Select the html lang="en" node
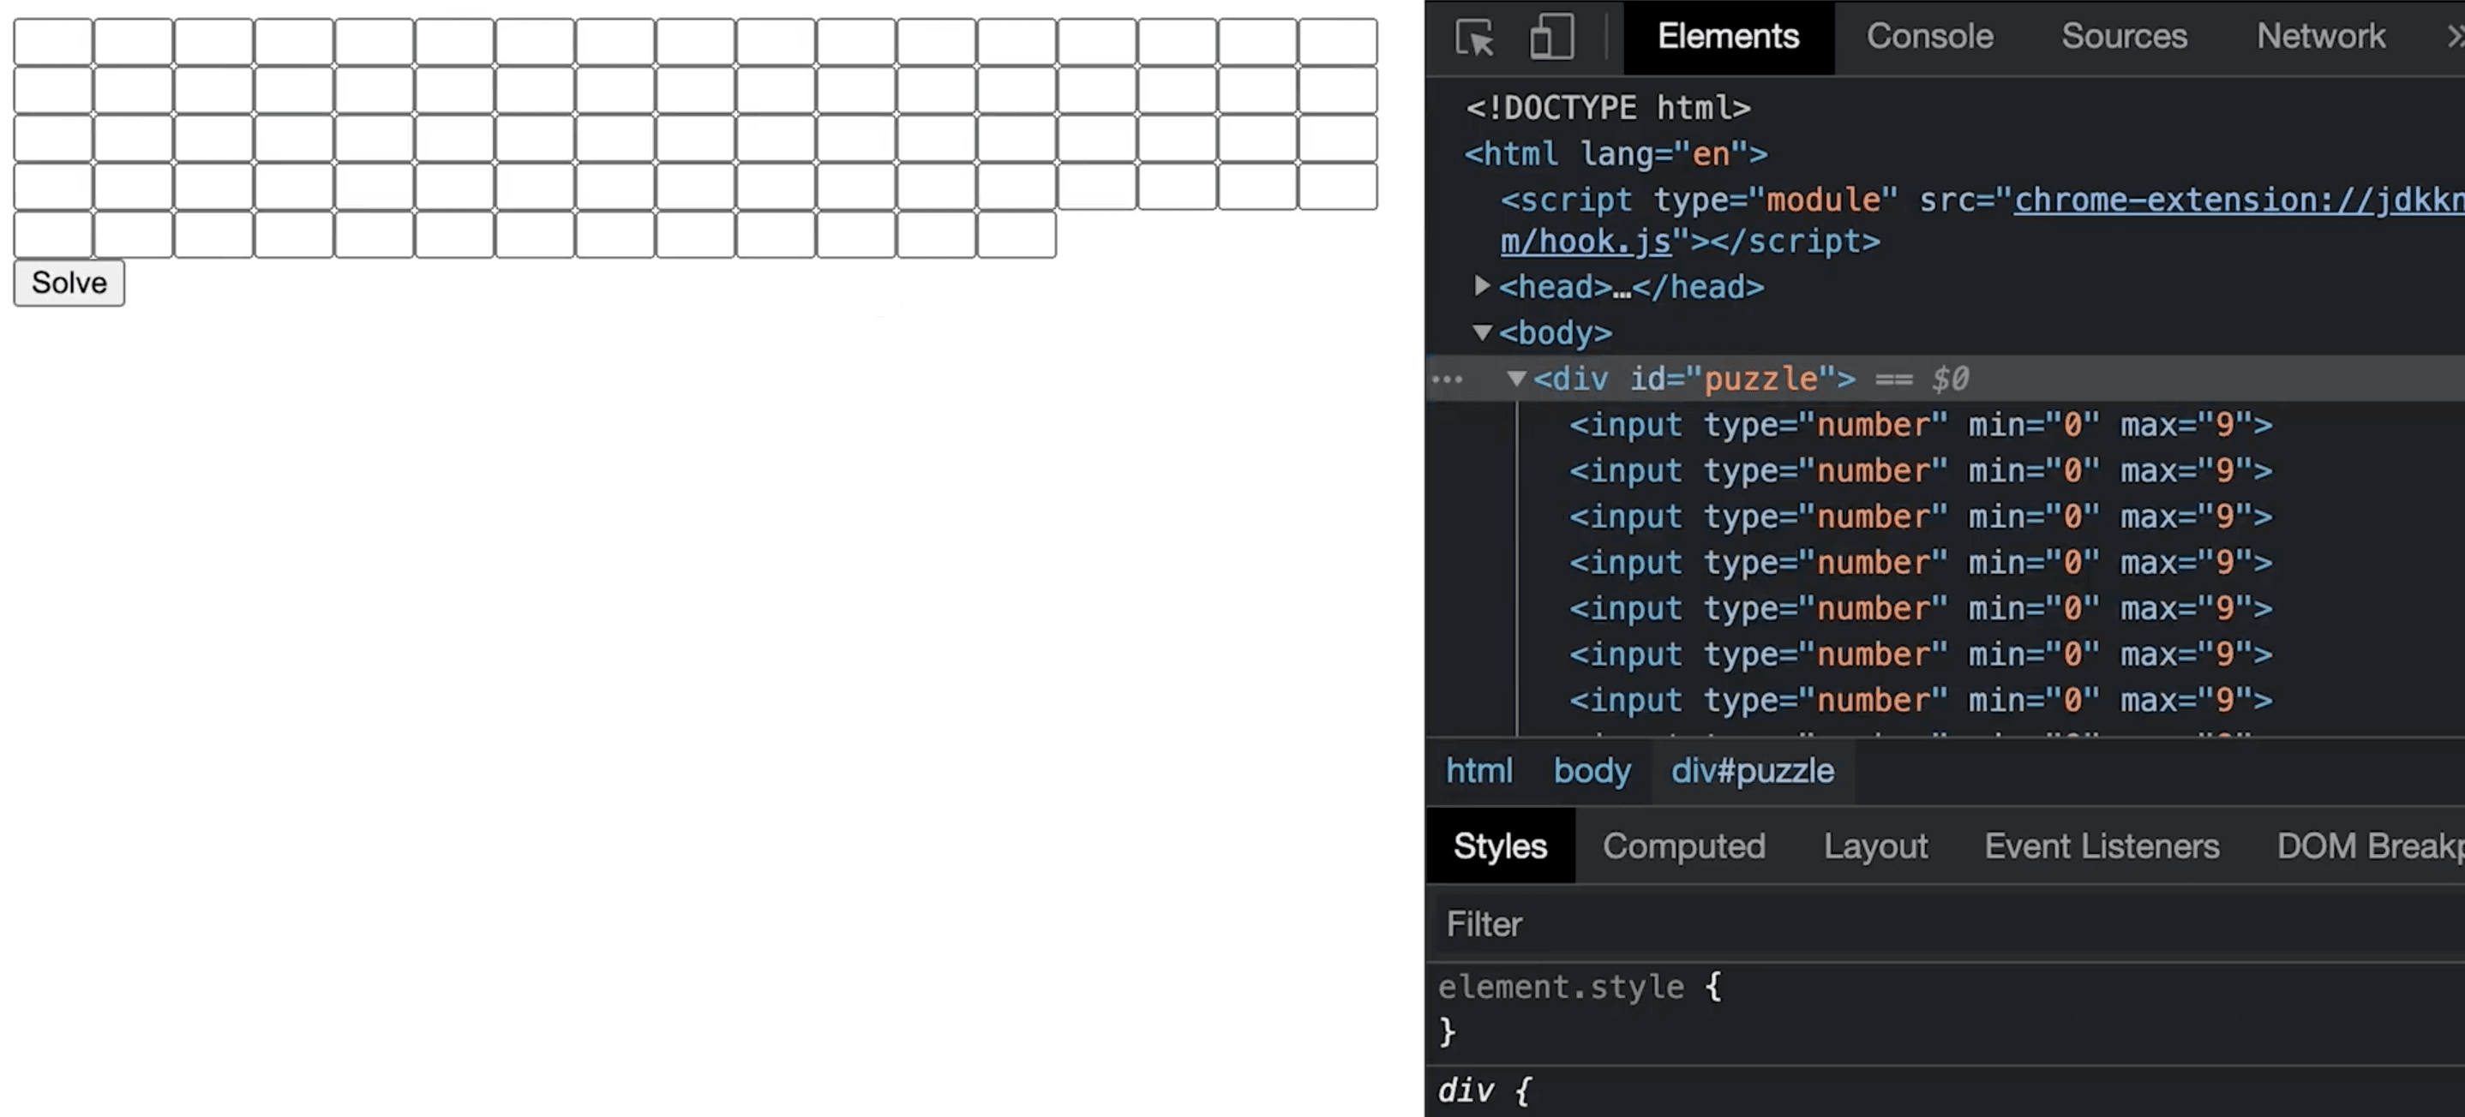Viewport: 2465px width, 1117px height. click(1616, 153)
